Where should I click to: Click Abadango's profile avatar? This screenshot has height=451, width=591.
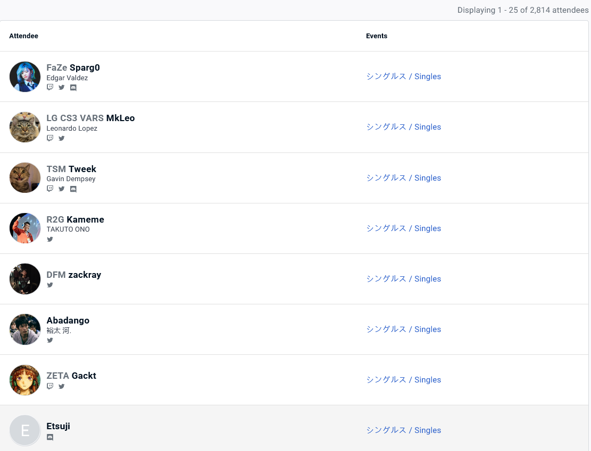click(25, 329)
